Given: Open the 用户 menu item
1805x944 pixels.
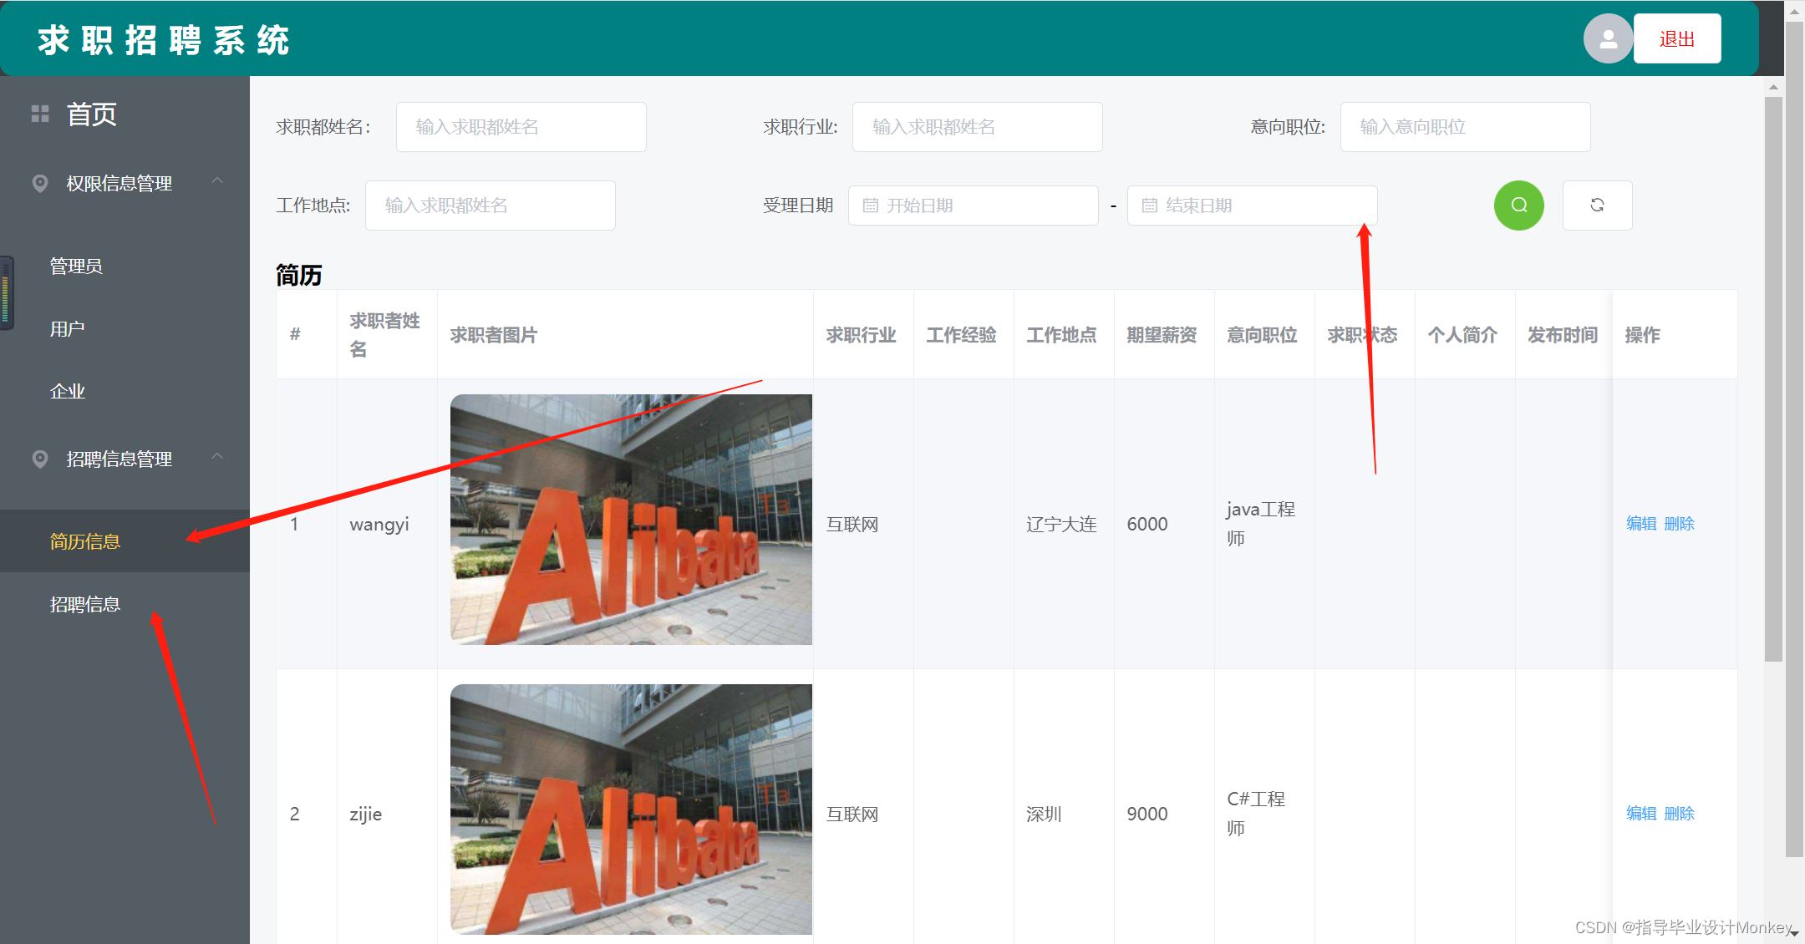Looking at the screenshot, I should pos(125,328).
